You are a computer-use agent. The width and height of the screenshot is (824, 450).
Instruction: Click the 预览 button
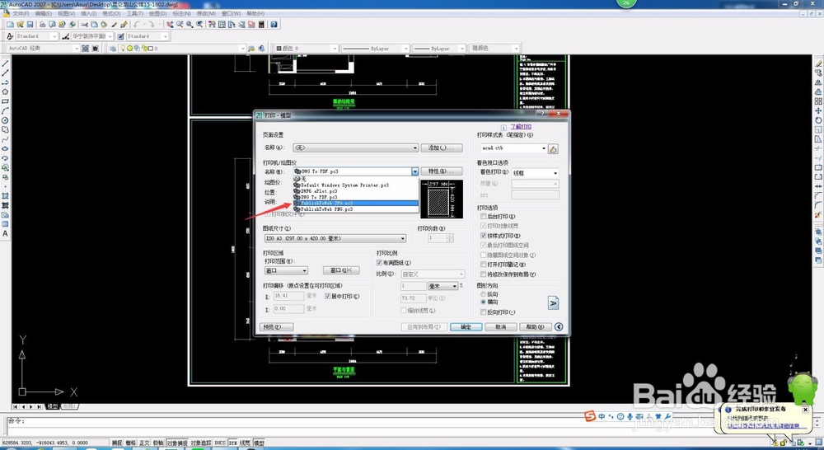[276, 327]
